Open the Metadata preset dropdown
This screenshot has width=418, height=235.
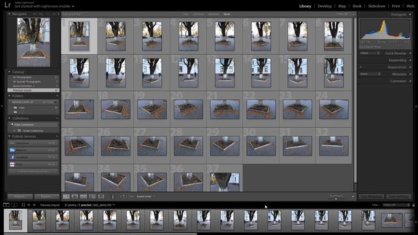pyautogui.click(x=370, y=74)
